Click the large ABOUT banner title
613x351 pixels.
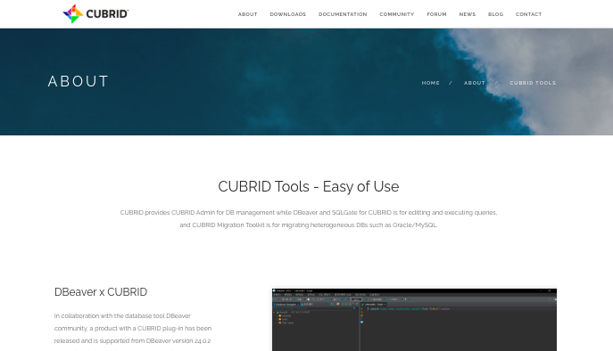coord(79,82)
